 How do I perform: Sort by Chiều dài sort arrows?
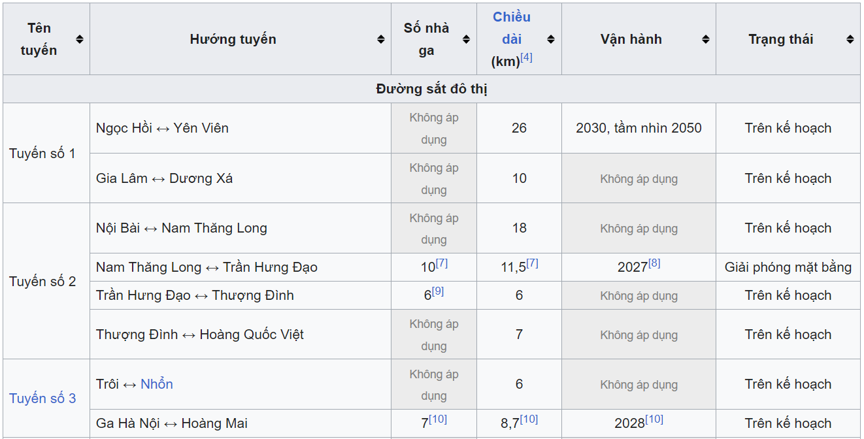coord(551,39)
